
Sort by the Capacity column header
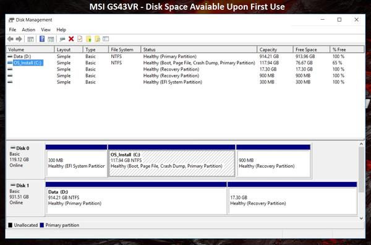(x=275, y=49)
